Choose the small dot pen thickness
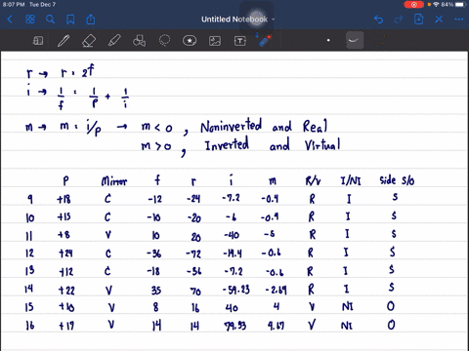 [x=328, y=41]
